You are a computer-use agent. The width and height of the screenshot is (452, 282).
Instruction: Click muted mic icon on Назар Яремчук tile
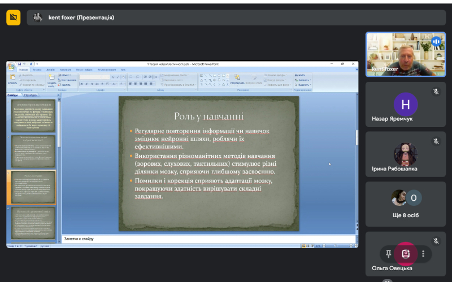click(x=436, y=91)
